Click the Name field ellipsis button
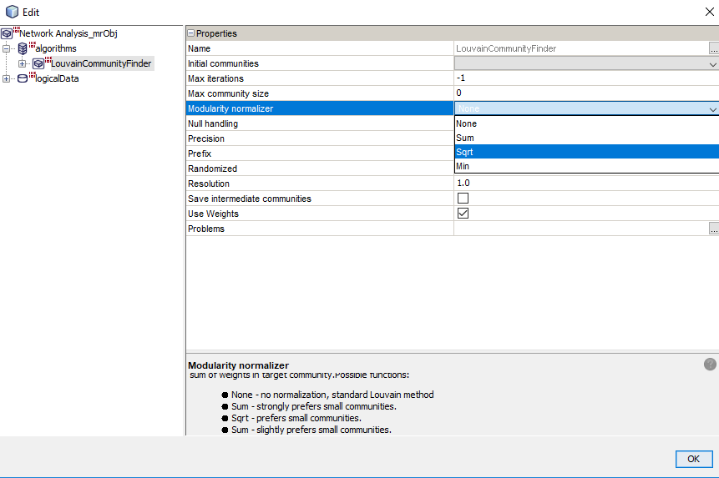 (712, 49)
